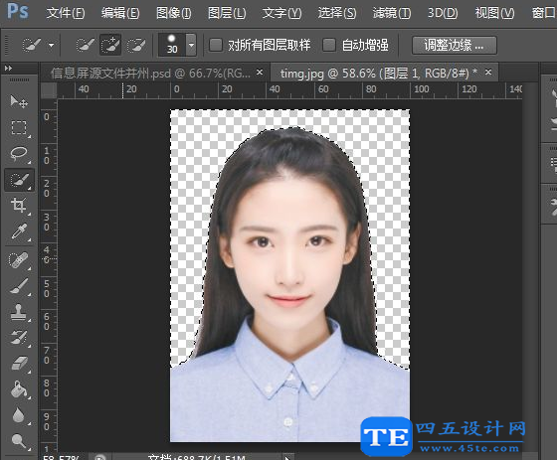Open the 文件(F) menu
The width and height of the screenshot is (557, 460).
click(66, 13)
